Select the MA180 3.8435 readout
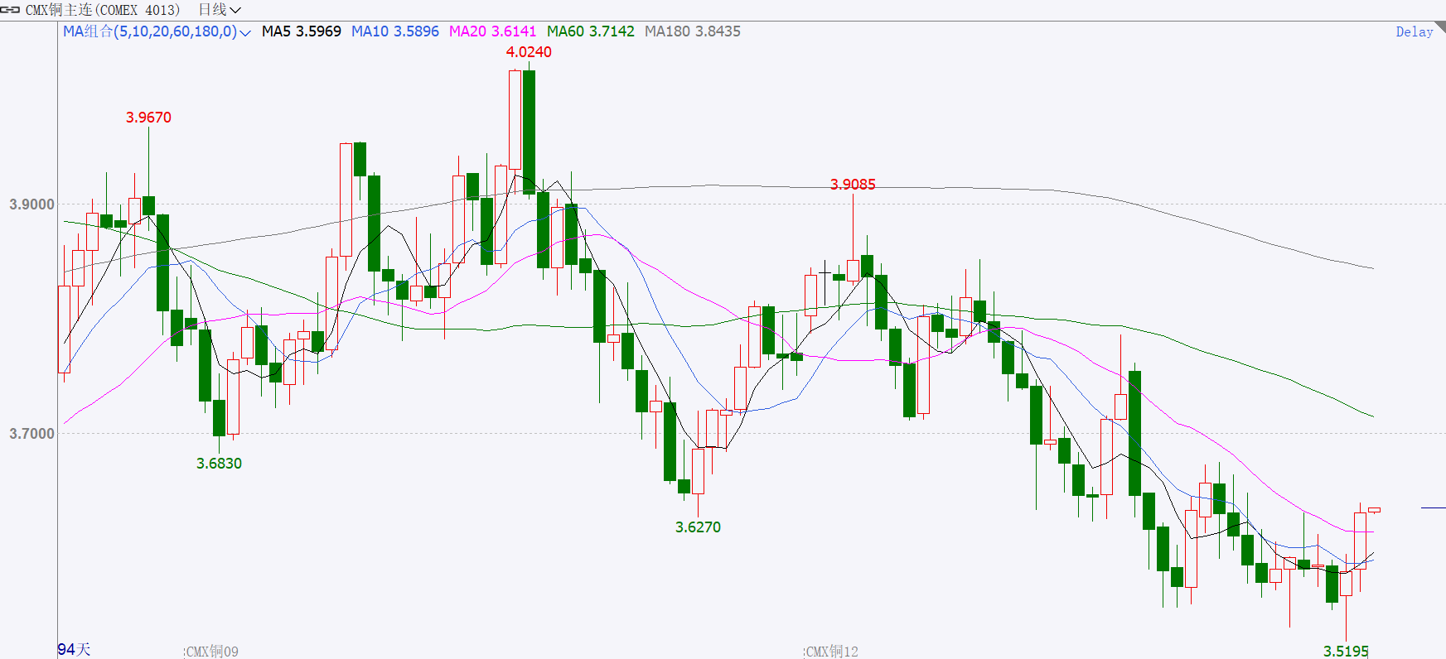Viewport: 1446px width, 659px height. coord(693,31)
